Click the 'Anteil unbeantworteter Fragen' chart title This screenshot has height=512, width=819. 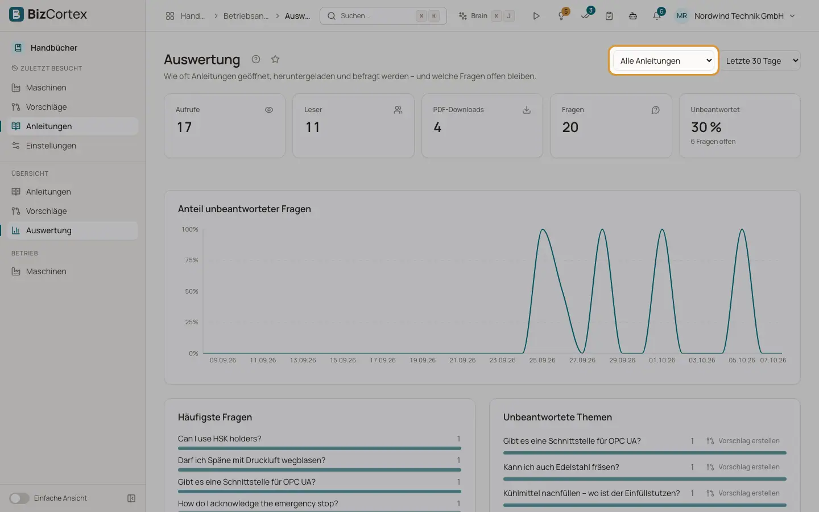coord(245,209)
